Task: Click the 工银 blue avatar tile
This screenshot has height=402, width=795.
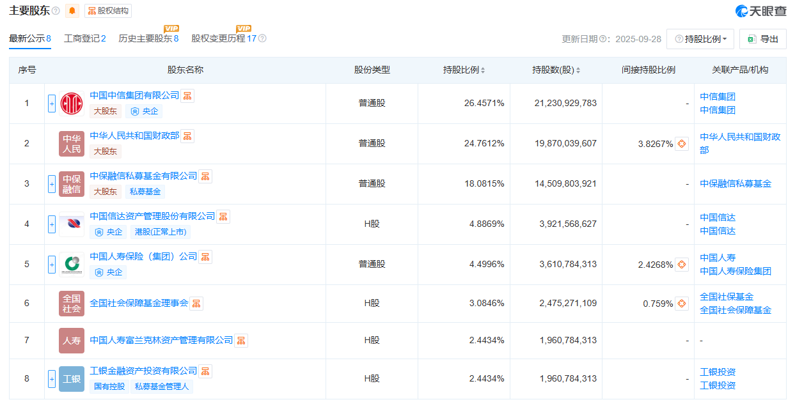Action: coord(72,379)
